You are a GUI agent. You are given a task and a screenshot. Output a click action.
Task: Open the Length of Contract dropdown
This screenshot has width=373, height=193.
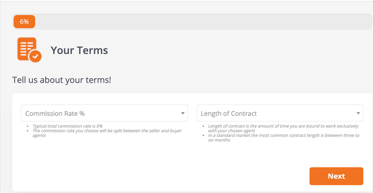(280, 113)
